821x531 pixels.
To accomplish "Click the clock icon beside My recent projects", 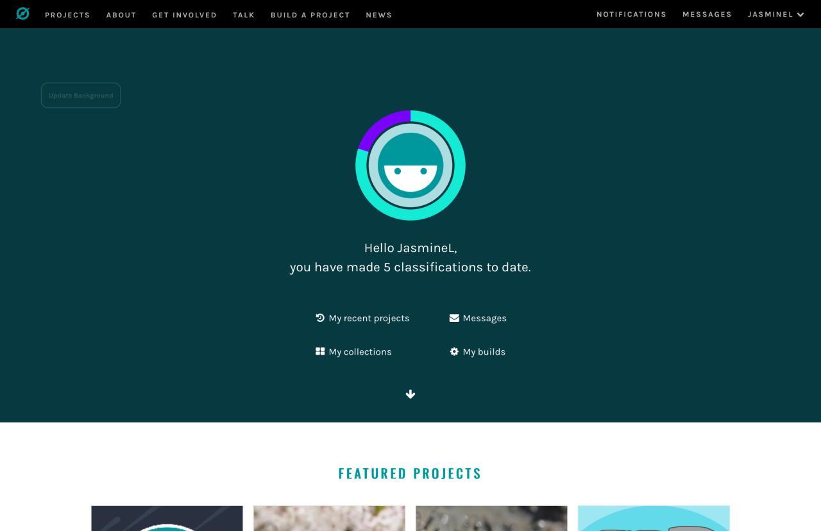I will click(320, 317).
